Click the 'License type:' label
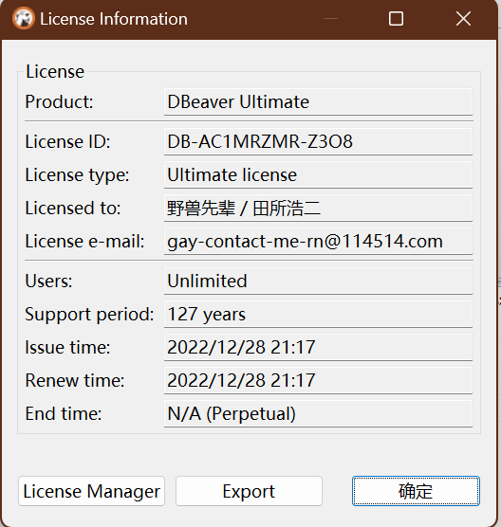 coord(77,175)
